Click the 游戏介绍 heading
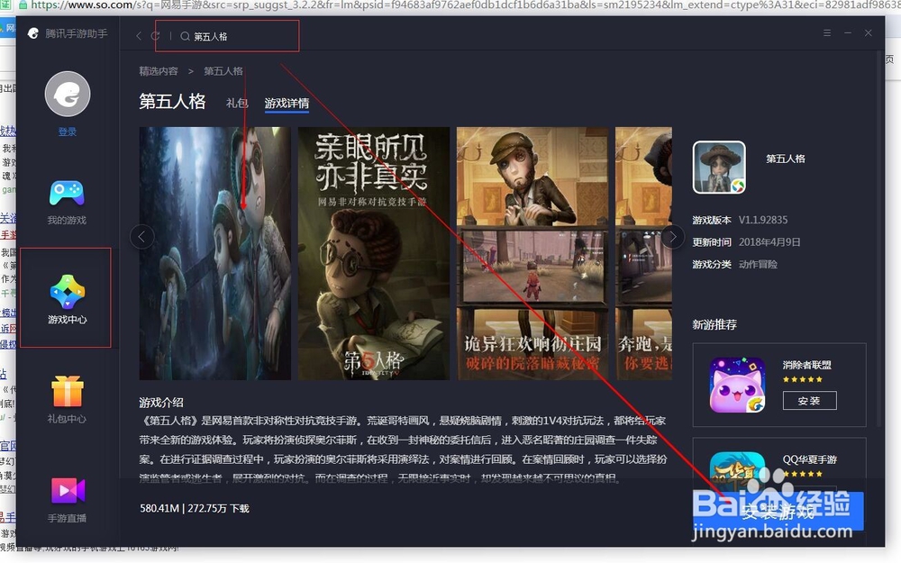Screen dimensions: 901x563 pyautogui.click(x=161, y=402)
